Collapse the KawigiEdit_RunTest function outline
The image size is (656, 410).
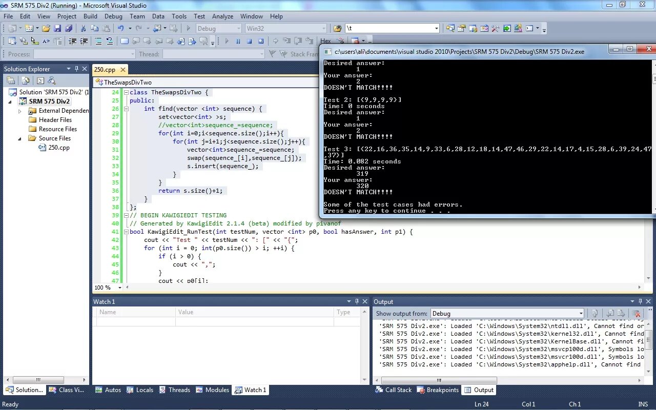click(x=126, y=232)
